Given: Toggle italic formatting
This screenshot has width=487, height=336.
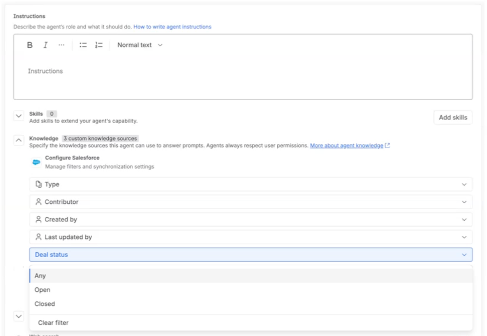Looking at the screenshot, I should [45, 45].
